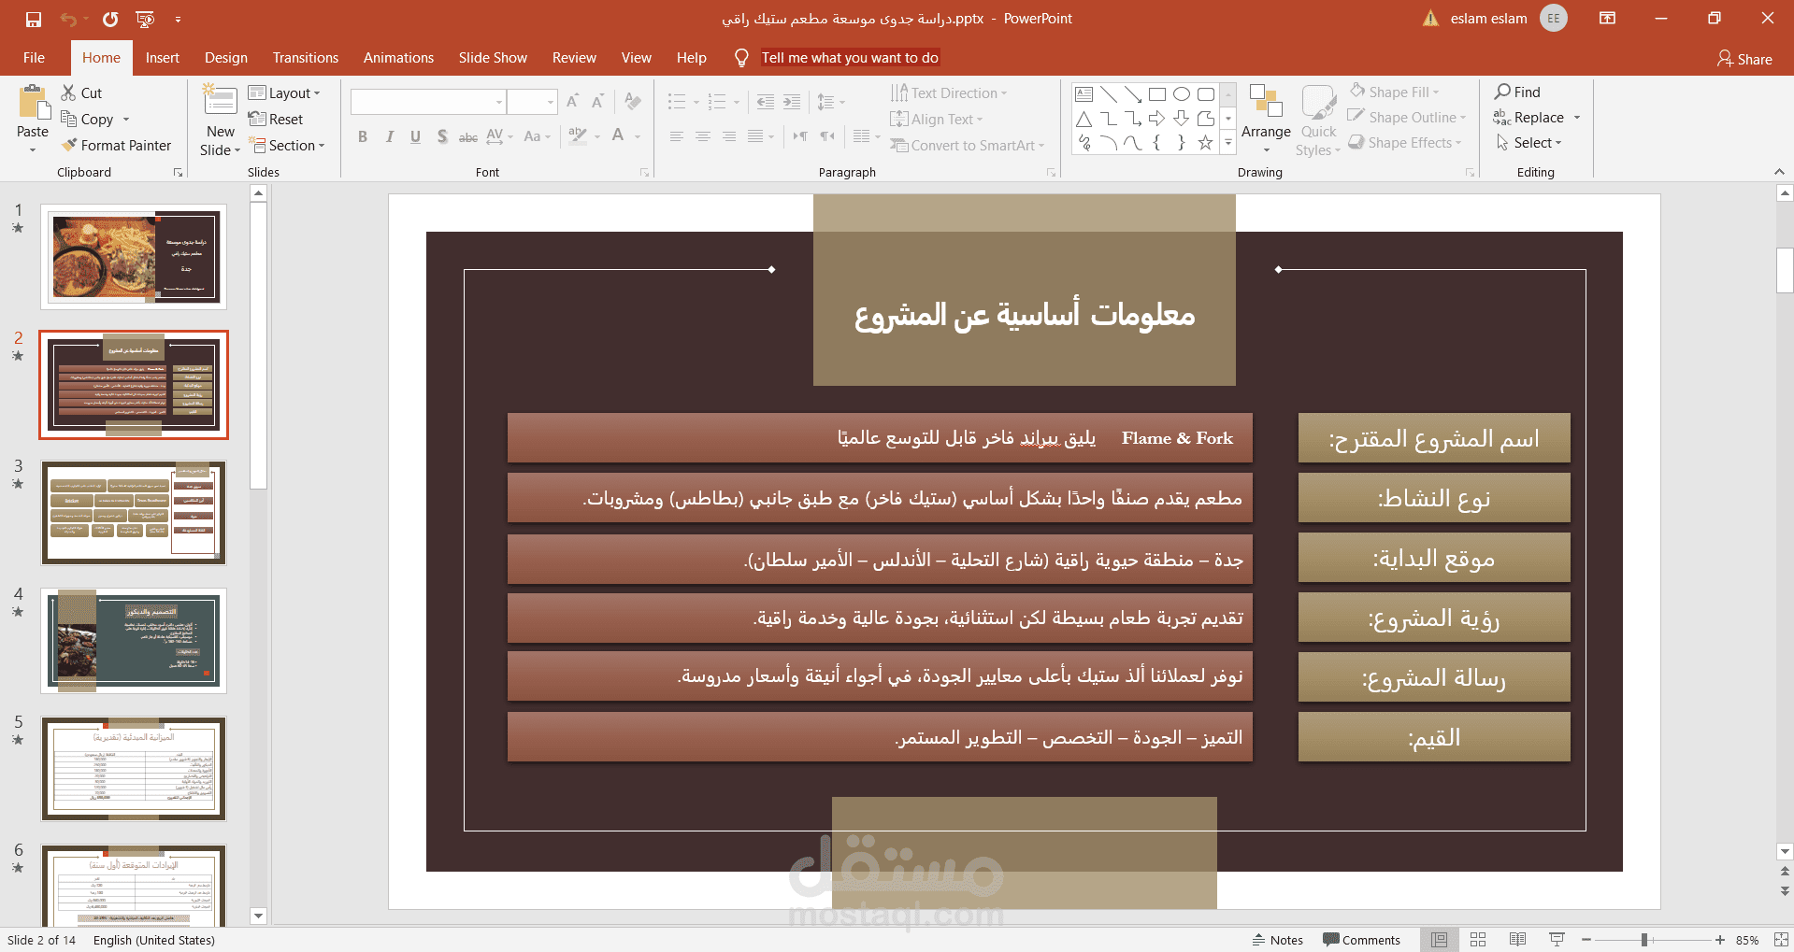This screenshot has width=1794, height=952.
Task: Open Quick Styles gallery
Action: click(x=1318, y=121)
